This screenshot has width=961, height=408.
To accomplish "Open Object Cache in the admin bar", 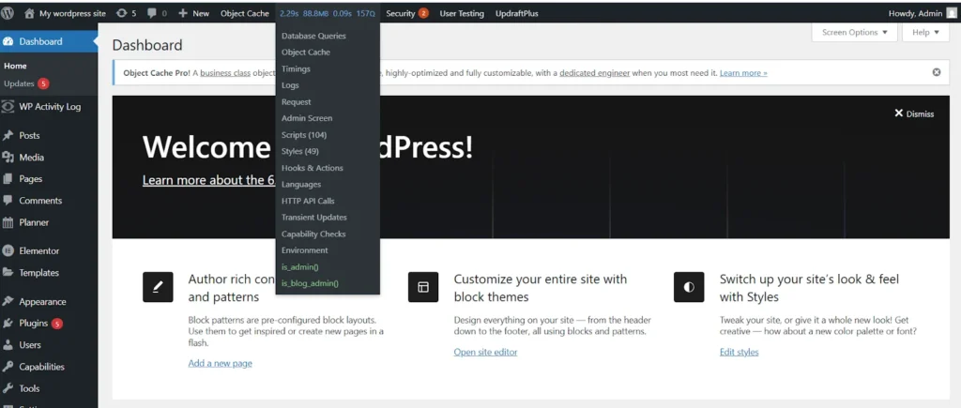I will (245, 13).
